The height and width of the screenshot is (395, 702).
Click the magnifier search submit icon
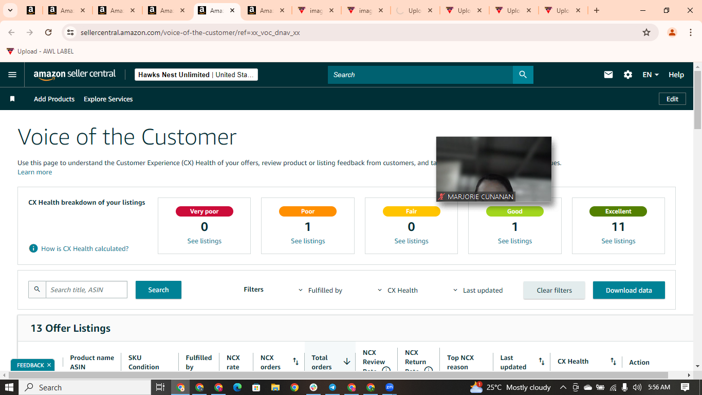[523, 75]
